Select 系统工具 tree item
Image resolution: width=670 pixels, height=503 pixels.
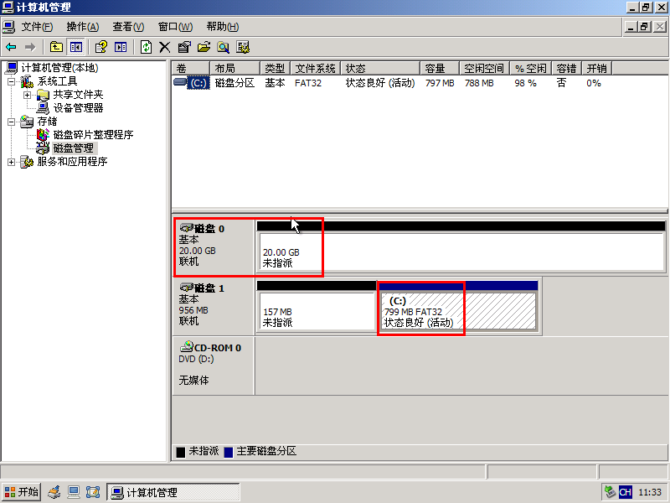(x=57, y=81)
